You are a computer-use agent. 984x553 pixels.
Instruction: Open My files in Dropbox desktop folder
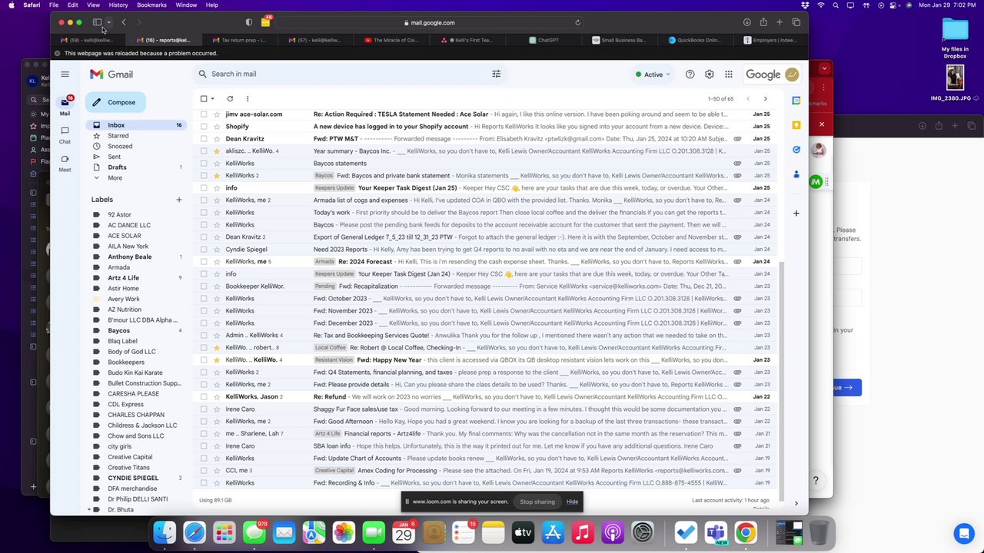[x=955, y=38]
